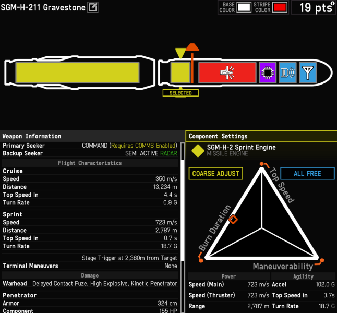Click the edit name pencil icon
The height and width of the screenshot is (313, 337).
93,7
